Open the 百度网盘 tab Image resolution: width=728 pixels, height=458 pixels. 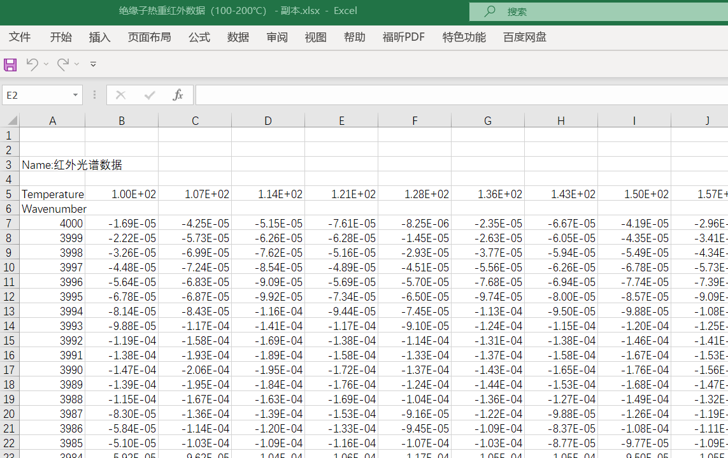coord(524,37)
